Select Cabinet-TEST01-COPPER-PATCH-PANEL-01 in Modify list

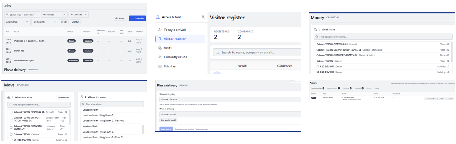pyautogui.click(x=383, y=50)
